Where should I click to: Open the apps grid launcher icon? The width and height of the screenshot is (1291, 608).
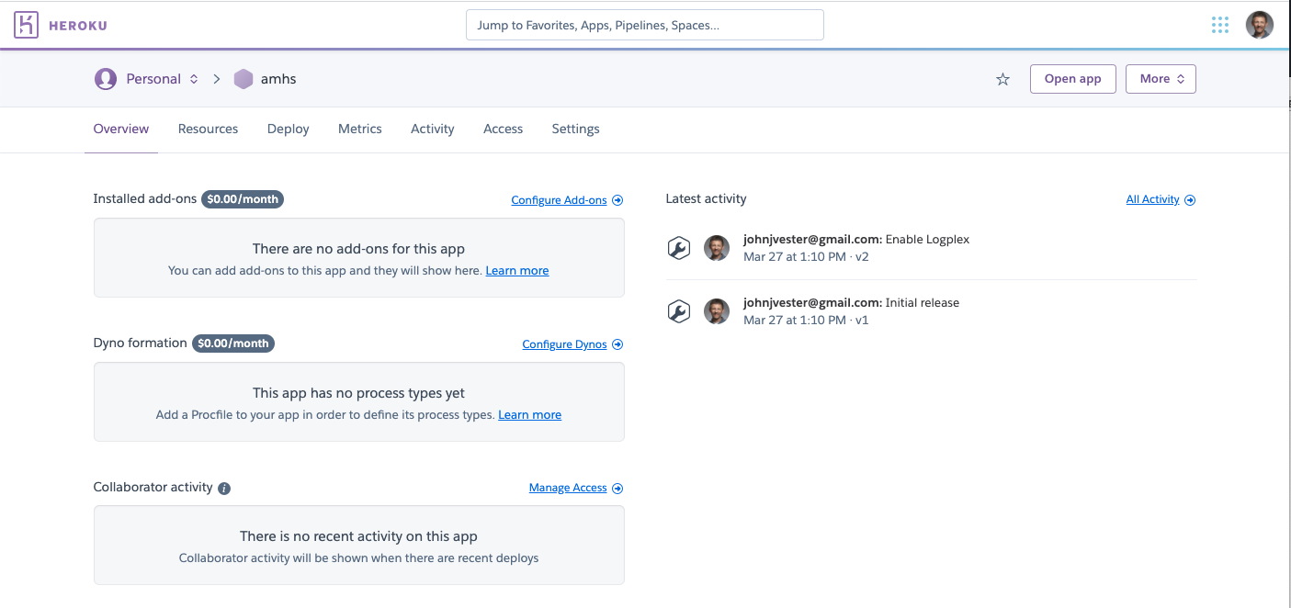point(1220,25)
